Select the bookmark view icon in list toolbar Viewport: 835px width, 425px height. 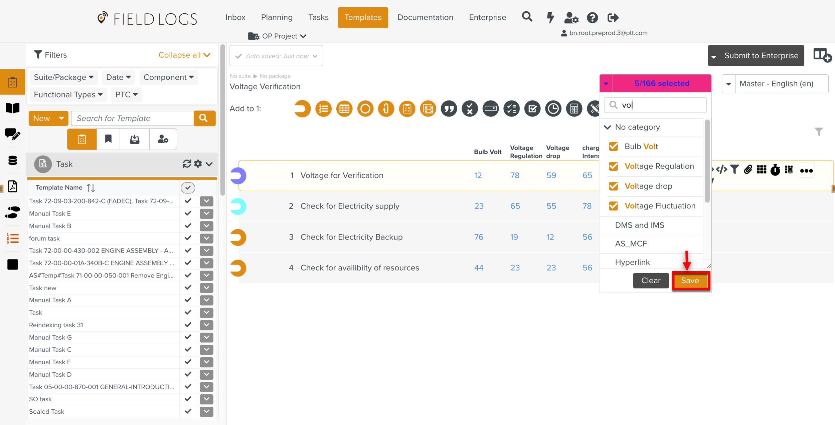(x=108, y=139)
